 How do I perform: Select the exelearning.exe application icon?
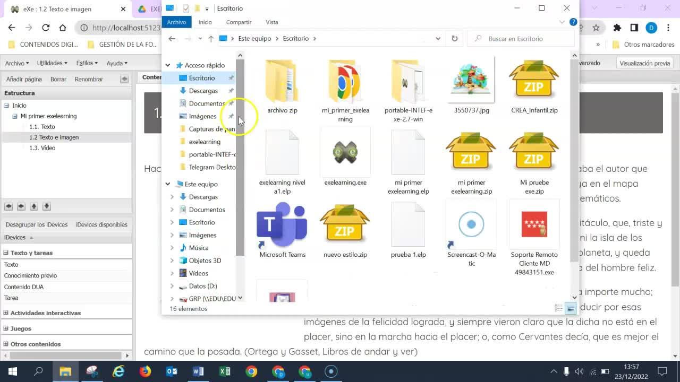point(345,158)
